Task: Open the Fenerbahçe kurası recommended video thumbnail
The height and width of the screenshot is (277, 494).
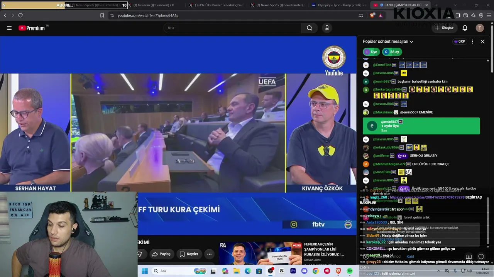Action: point(261,253)
